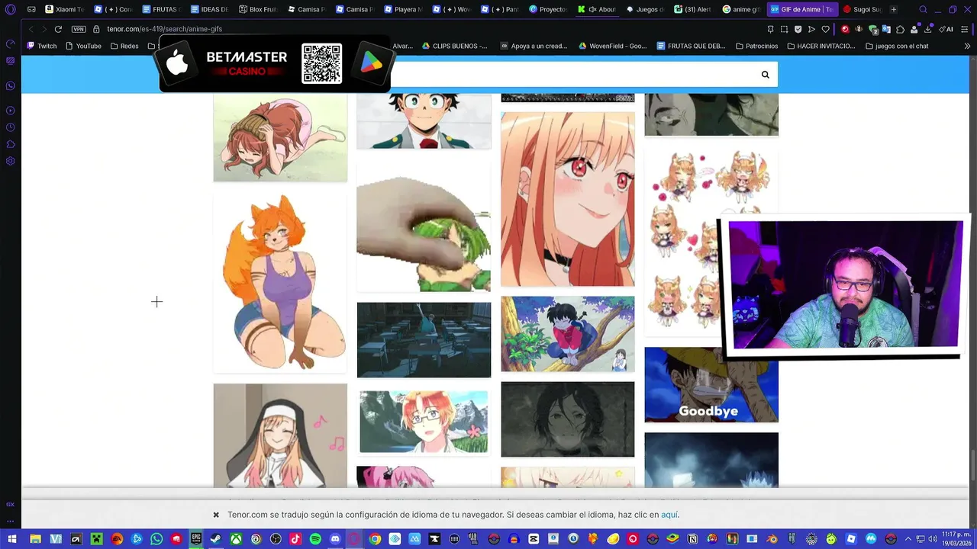Go back using the browser back arrow

pos(31,29)
